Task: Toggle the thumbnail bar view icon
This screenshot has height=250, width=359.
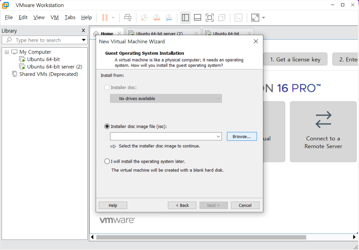Action: tap(198, 18)
